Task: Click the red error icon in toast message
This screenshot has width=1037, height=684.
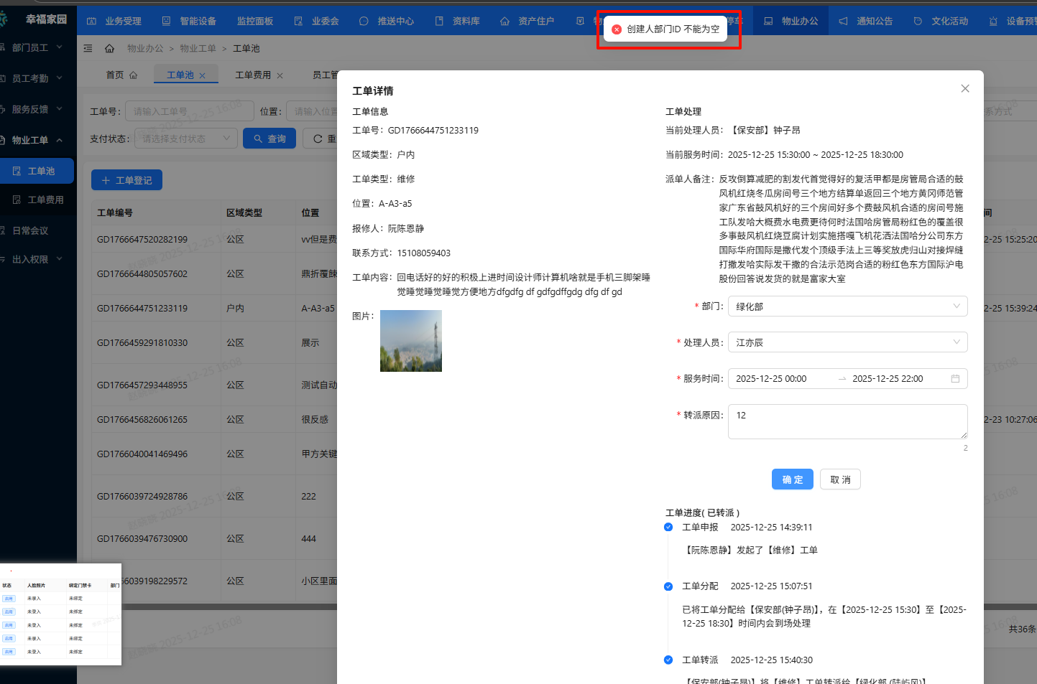Action: (x=617, y=29)
